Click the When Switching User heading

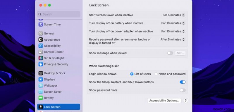click(x=104, y=66)
